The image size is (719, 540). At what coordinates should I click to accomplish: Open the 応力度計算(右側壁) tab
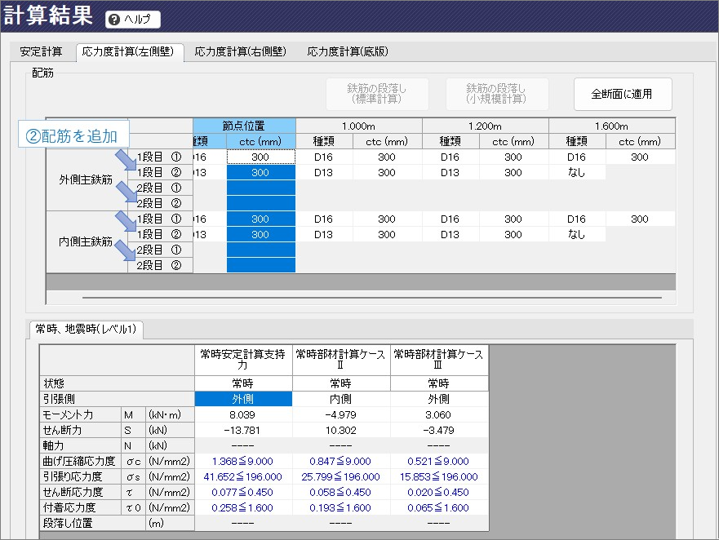tap(240, 51)
